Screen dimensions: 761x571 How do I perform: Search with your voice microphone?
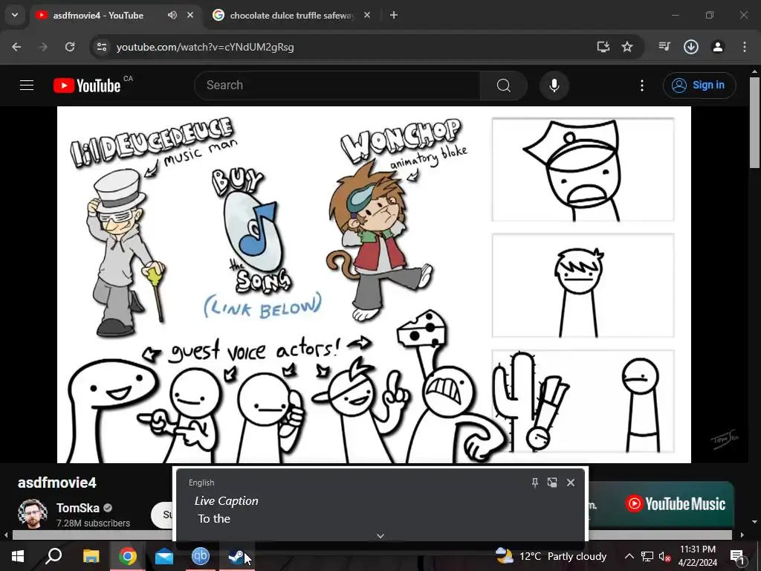[x=554, y=86]
